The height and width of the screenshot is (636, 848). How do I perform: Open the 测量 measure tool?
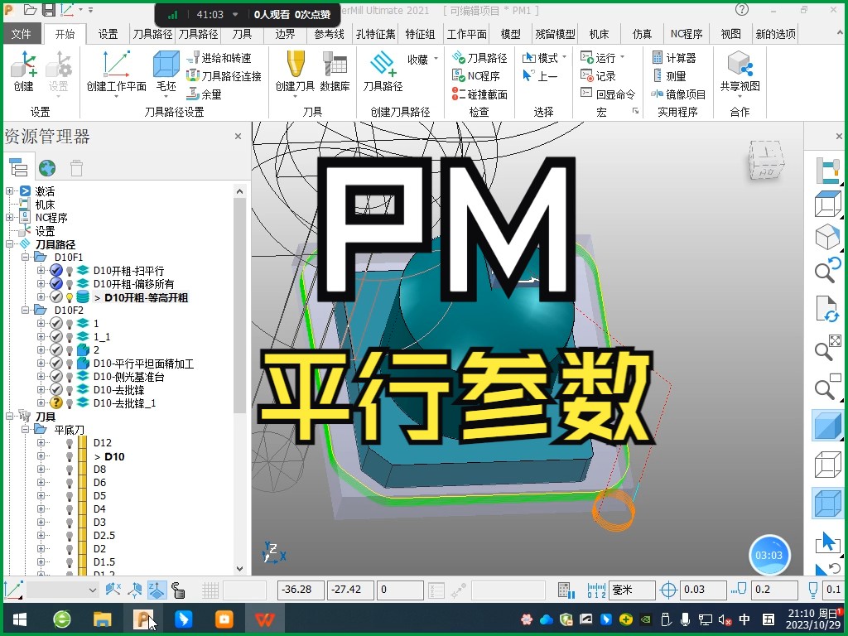click(x=669, y=76)
